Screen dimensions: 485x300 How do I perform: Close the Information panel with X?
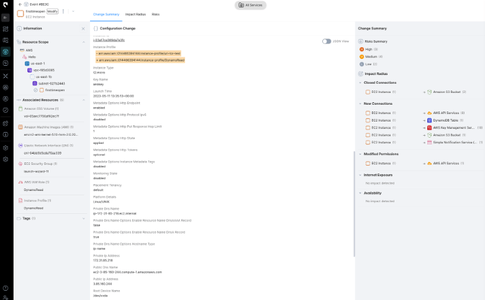83,29
